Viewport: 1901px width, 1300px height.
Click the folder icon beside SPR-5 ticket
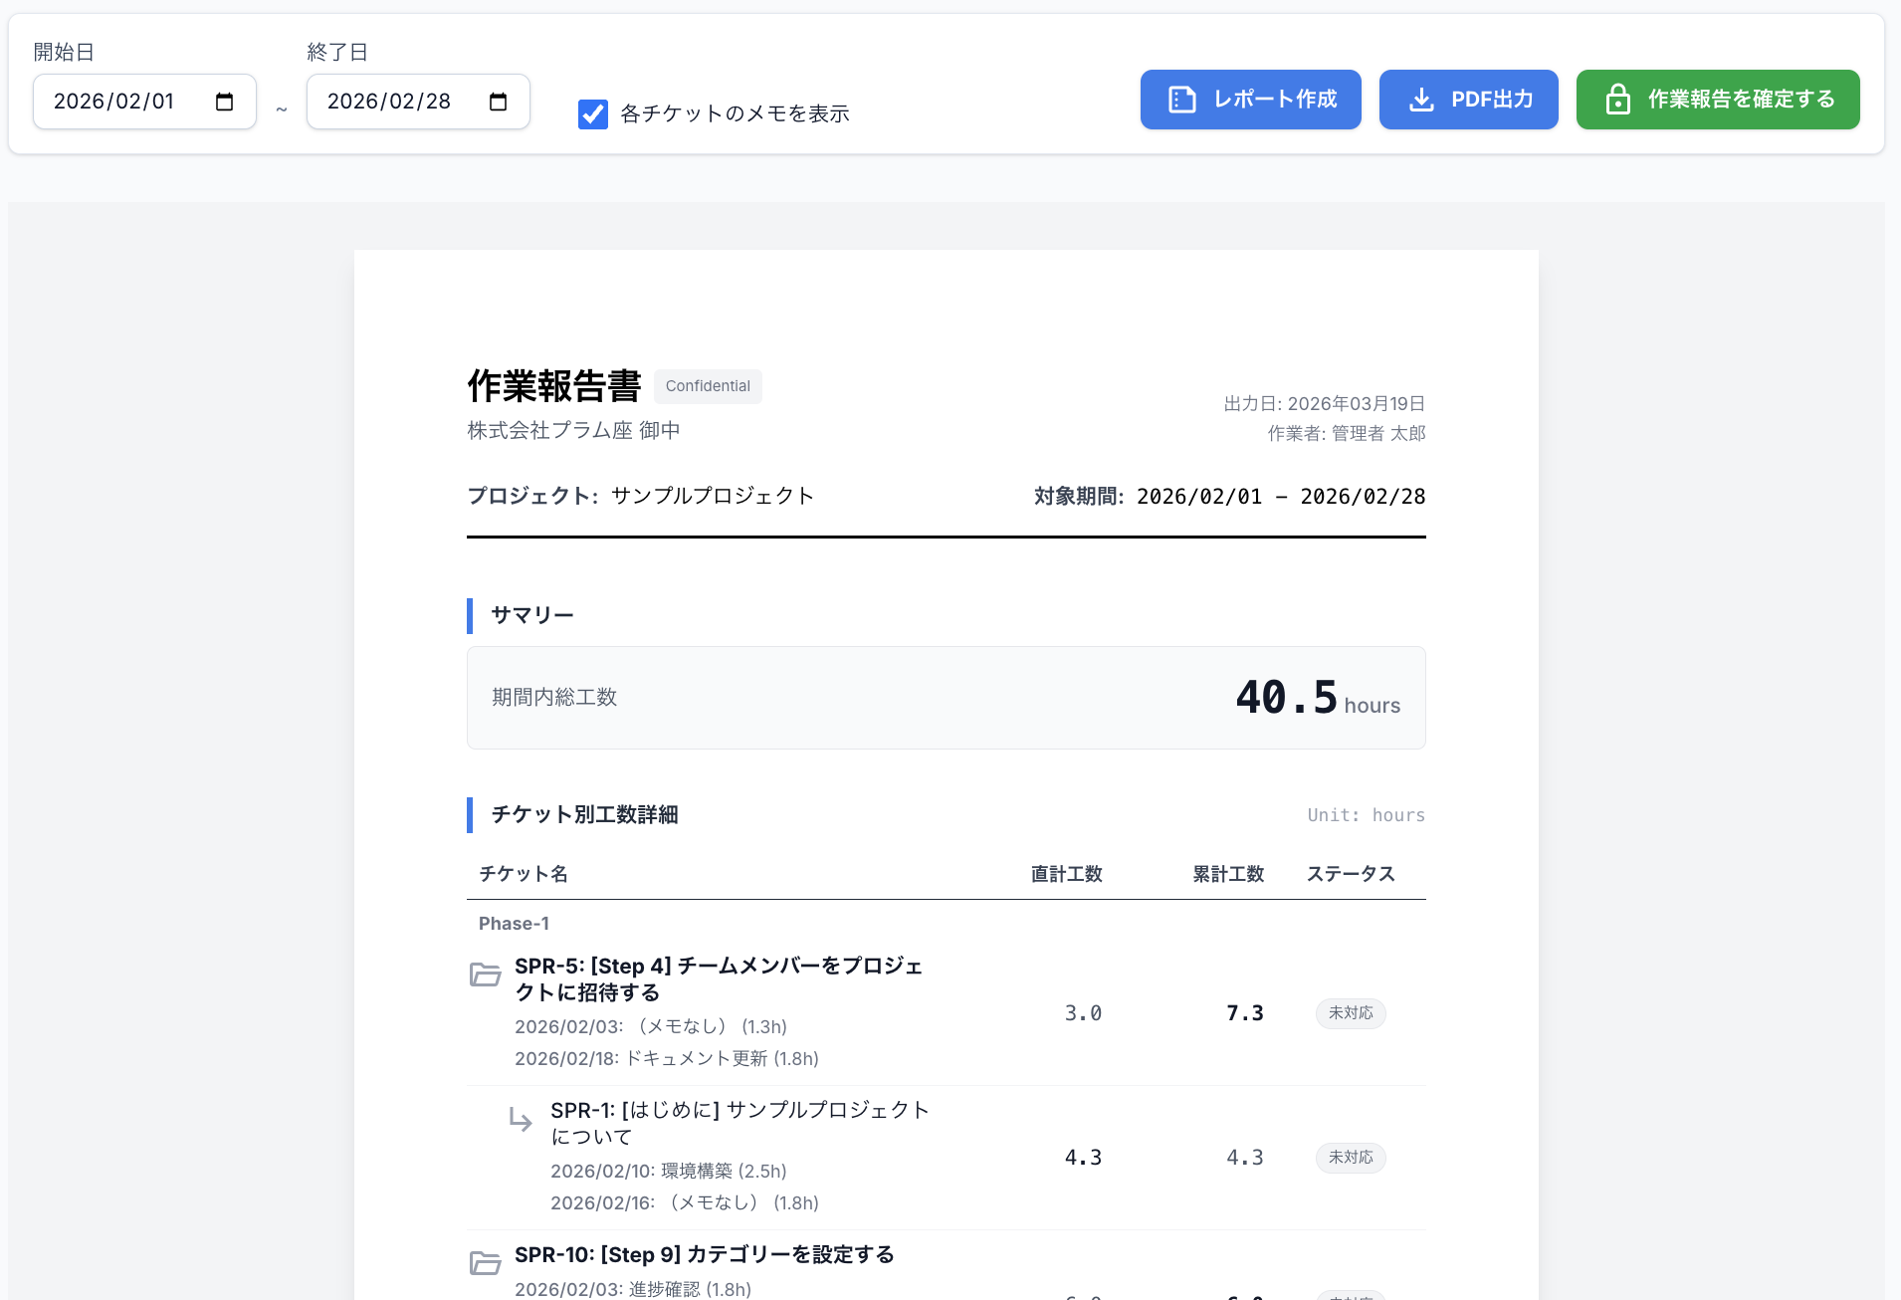pos(486,974)
